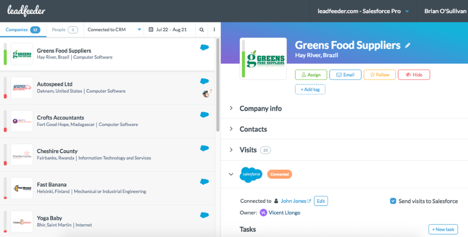Screen dimensions: 468x237
Task: Click the + Add tag button
Action: (x=310, y=89)
